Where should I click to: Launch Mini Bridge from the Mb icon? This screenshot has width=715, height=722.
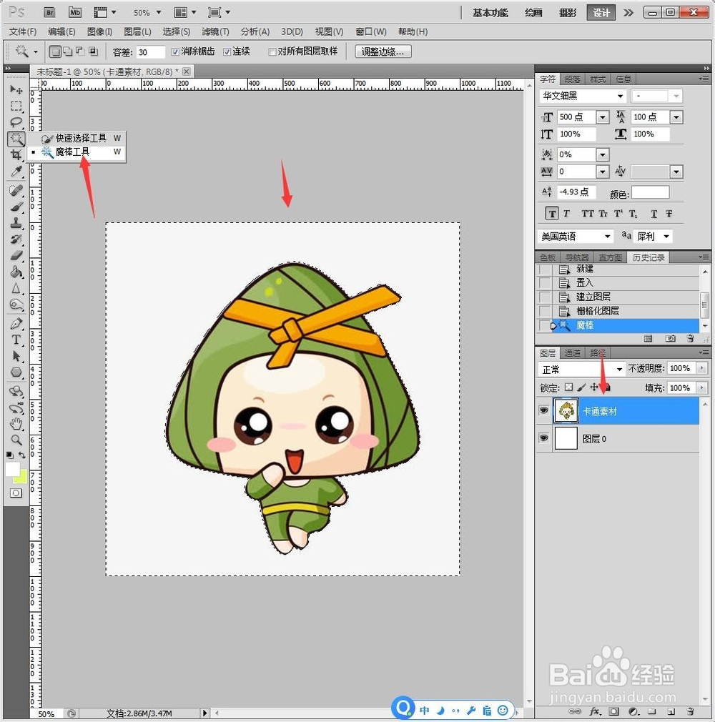tap(74, 12)
